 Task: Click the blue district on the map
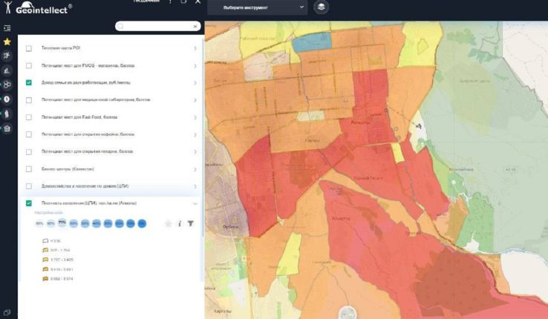pos(311,42)
